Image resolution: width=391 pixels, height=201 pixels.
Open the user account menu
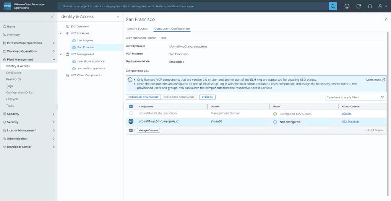pos(382,6)
